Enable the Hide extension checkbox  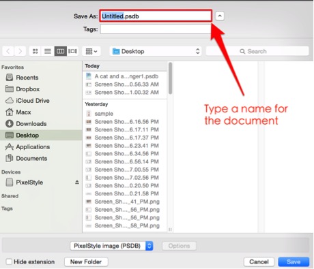(x=9, y=262)
